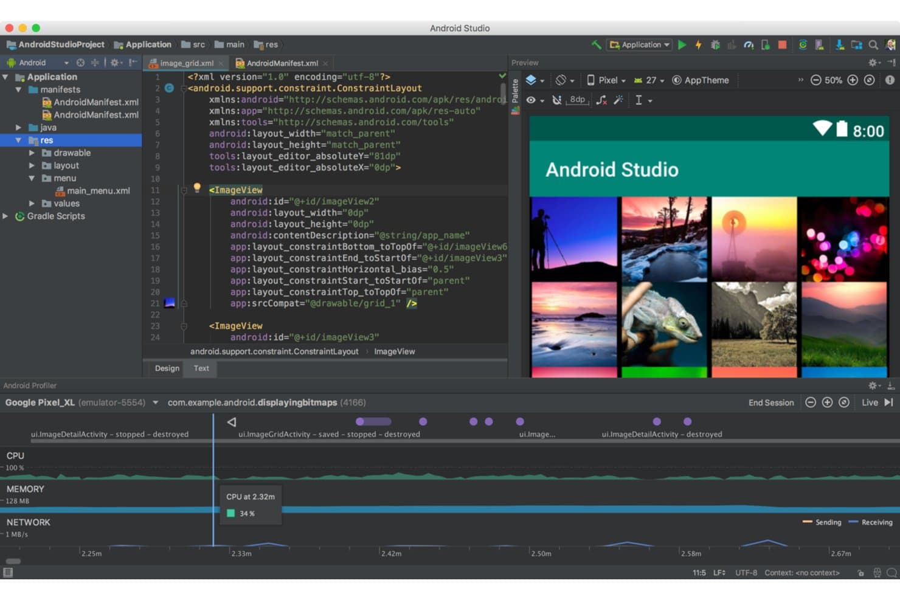Infer constraints with the magic wand icon

(618, 100)
